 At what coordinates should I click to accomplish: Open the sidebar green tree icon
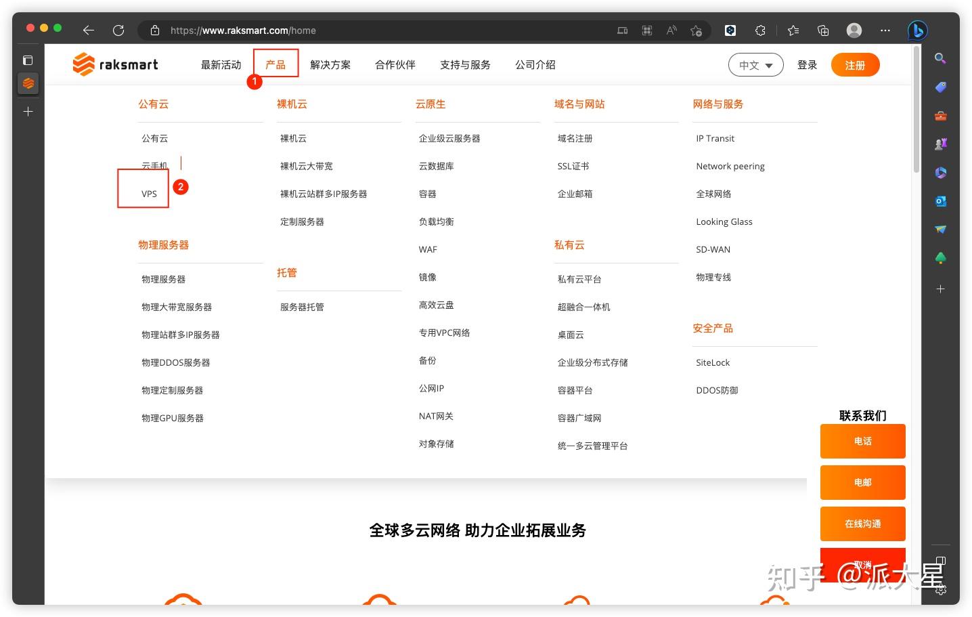[x=940, y=258]
